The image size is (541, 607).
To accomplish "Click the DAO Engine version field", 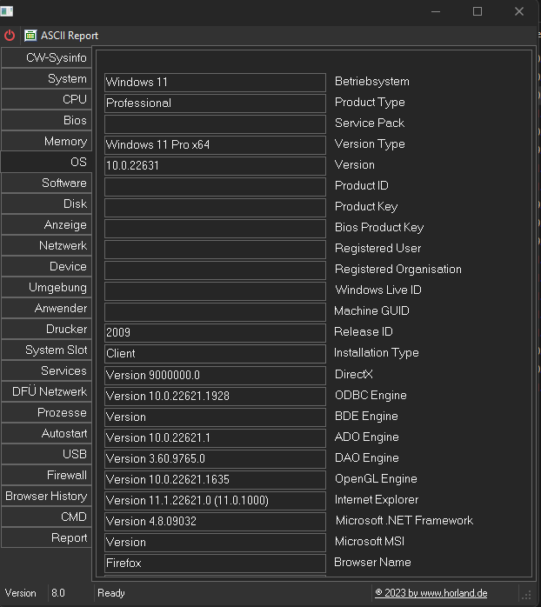I will coord(215,459).
